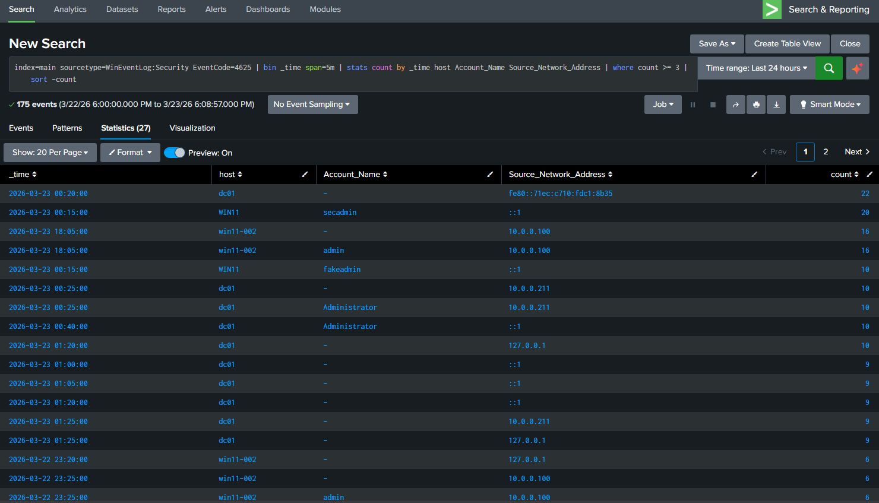The image size is (879, 503).
Task: Open the Time range Last 24 hours dropdown
Action: pos(756,68)
